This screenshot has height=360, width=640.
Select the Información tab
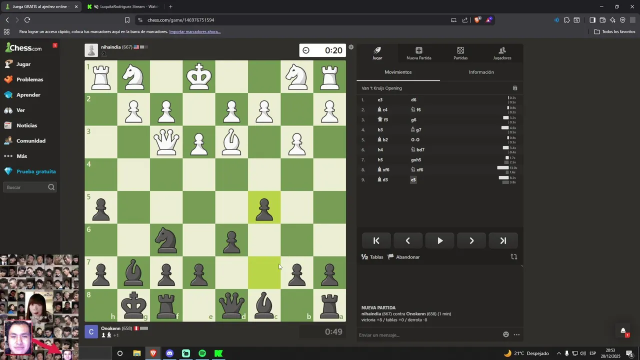pyautogui.click(x=481, y=72)
